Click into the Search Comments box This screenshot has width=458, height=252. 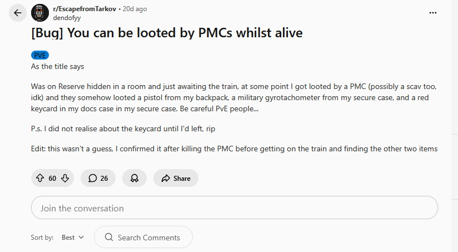tap(149, 238)
